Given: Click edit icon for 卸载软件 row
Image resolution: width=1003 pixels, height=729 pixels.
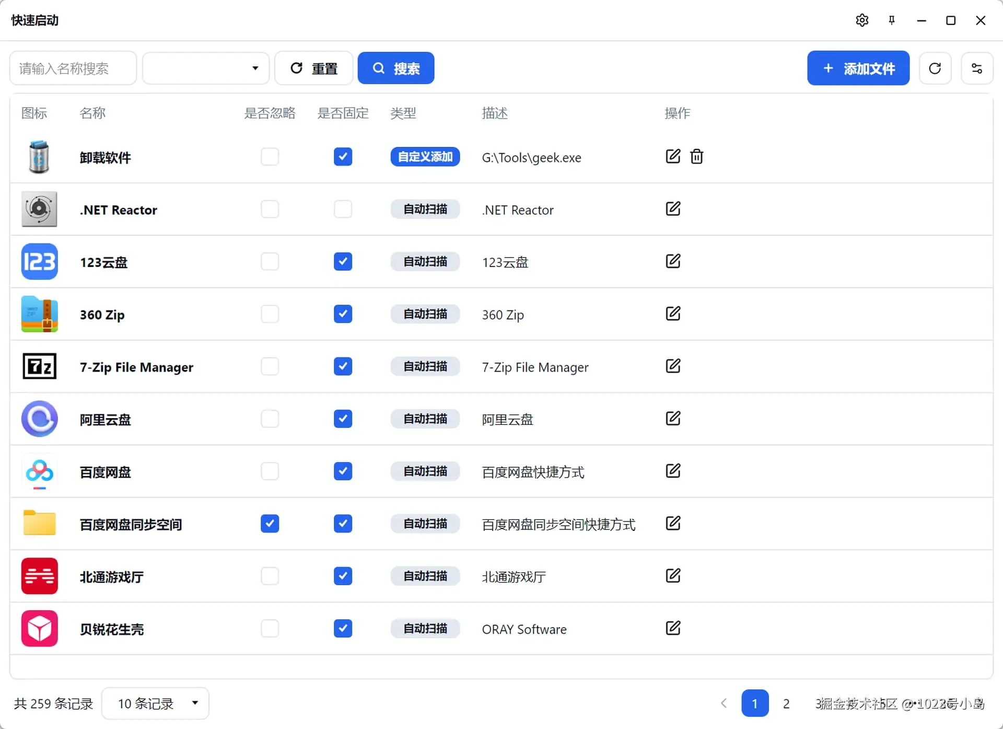Looking at the screenshot, I should coord(673,156).
